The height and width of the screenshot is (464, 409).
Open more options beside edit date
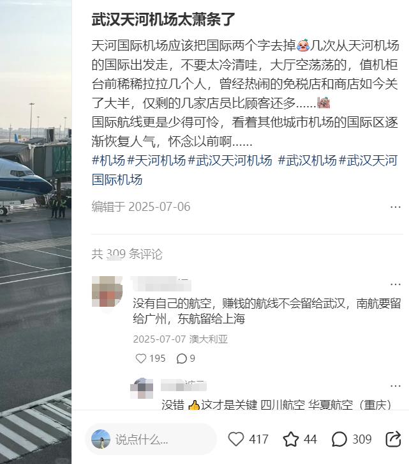click(x=396, y=207)
